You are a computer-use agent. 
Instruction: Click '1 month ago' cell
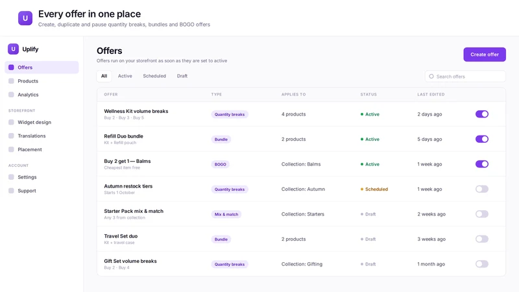point(431,264)
